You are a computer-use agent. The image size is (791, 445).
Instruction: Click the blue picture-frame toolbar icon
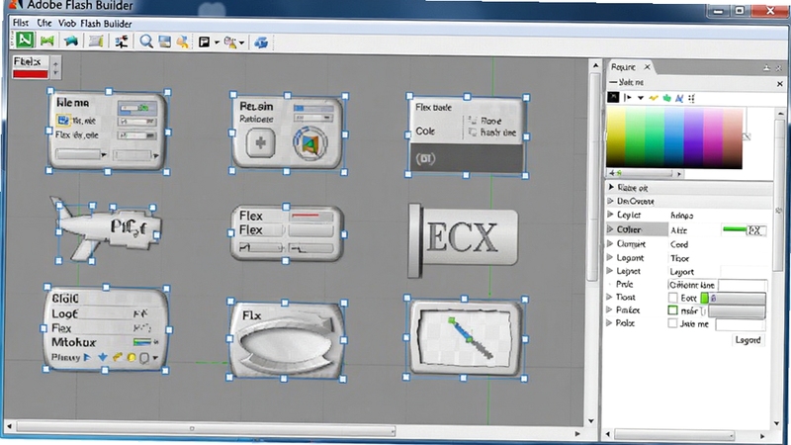(x=164, y=42)
